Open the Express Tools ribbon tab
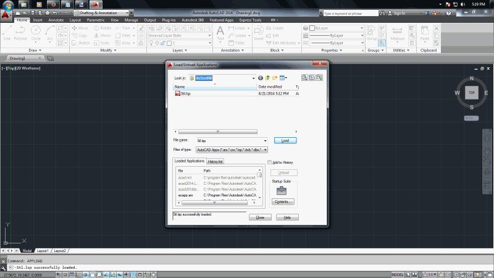Image resolution: width=494 pixels, height=278 pixels. pos(250,20)
